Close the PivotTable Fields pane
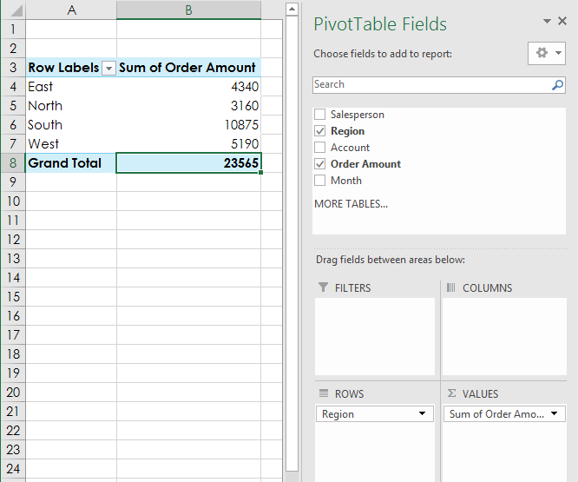The height and width of the screenshot is (482, 578). (563, 22)
